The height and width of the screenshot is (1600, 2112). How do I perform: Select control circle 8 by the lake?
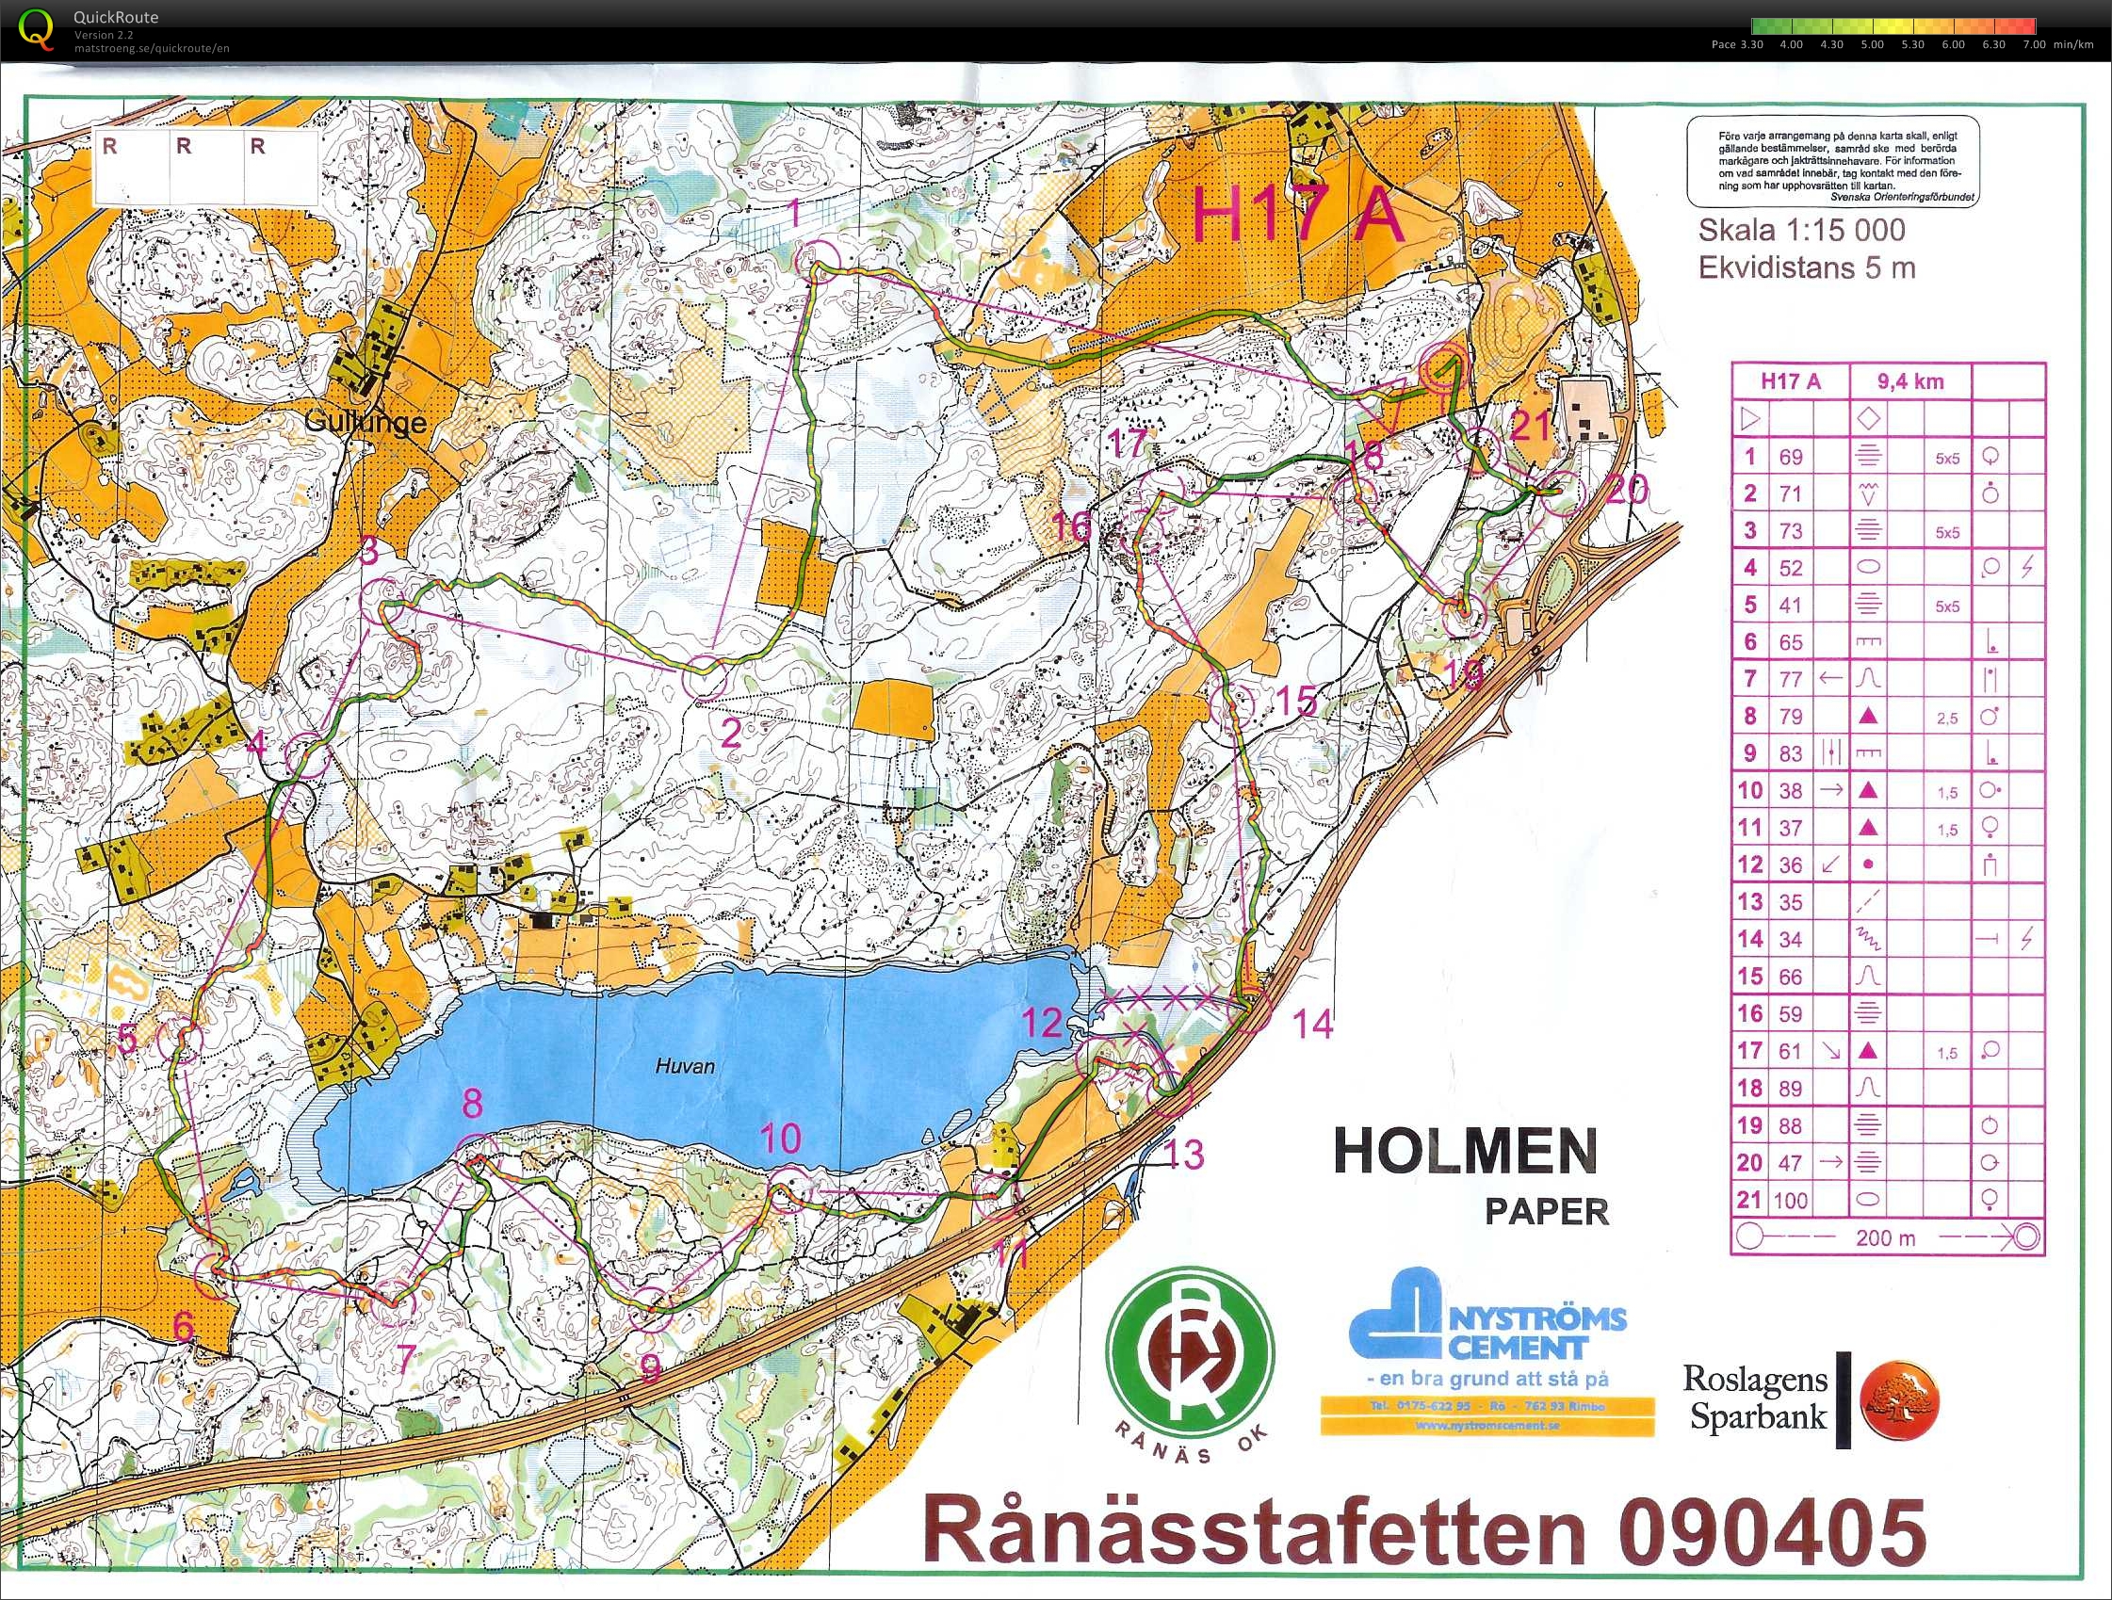tap(478, 1157)
